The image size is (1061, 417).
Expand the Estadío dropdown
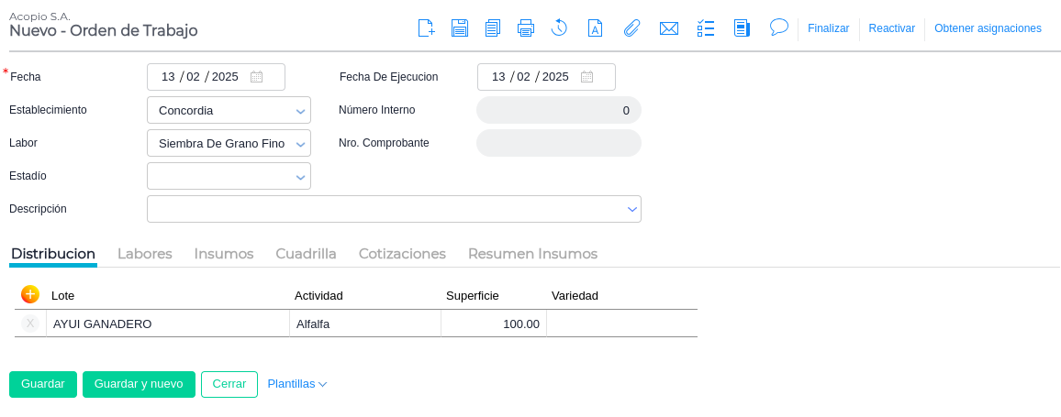(300, 177)
